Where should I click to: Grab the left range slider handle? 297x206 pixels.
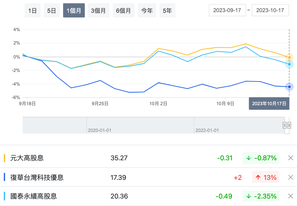click(x=285, y=125)
